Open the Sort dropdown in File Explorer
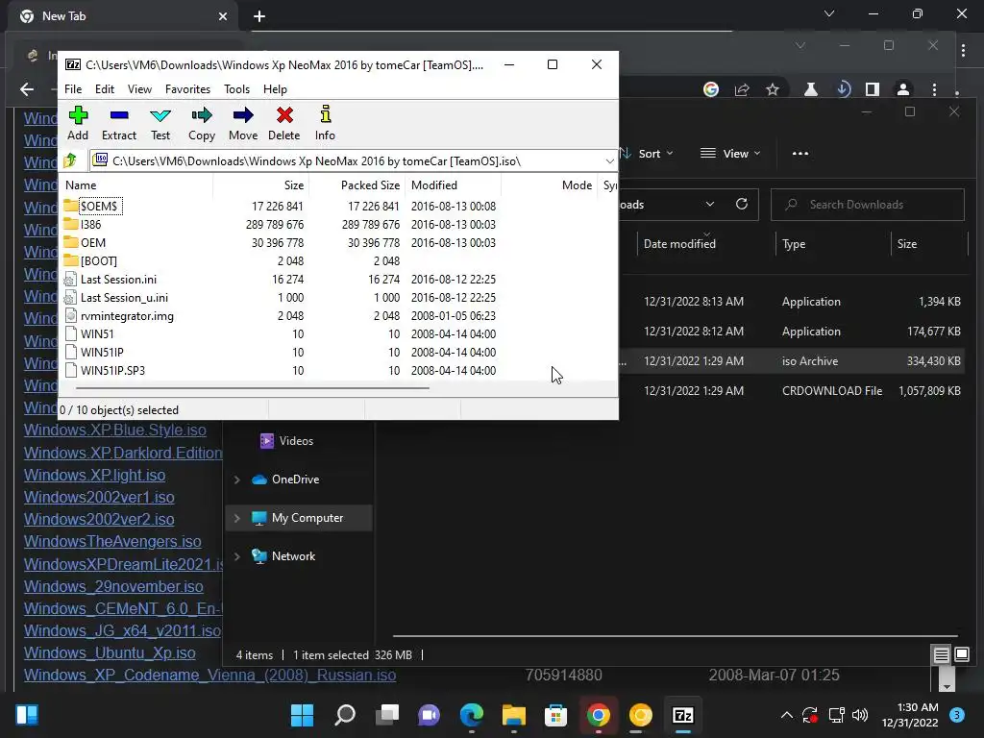 [649, 153]
